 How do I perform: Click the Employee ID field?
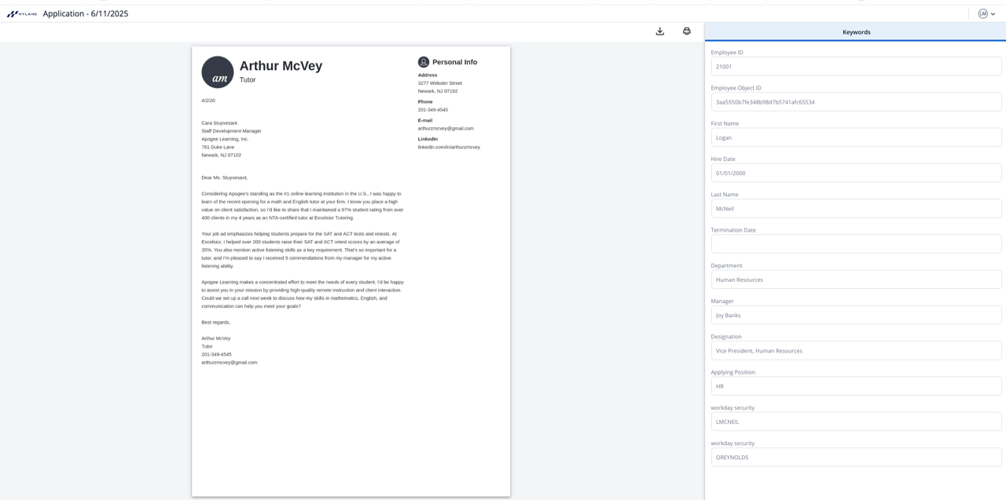pos(856,67)
